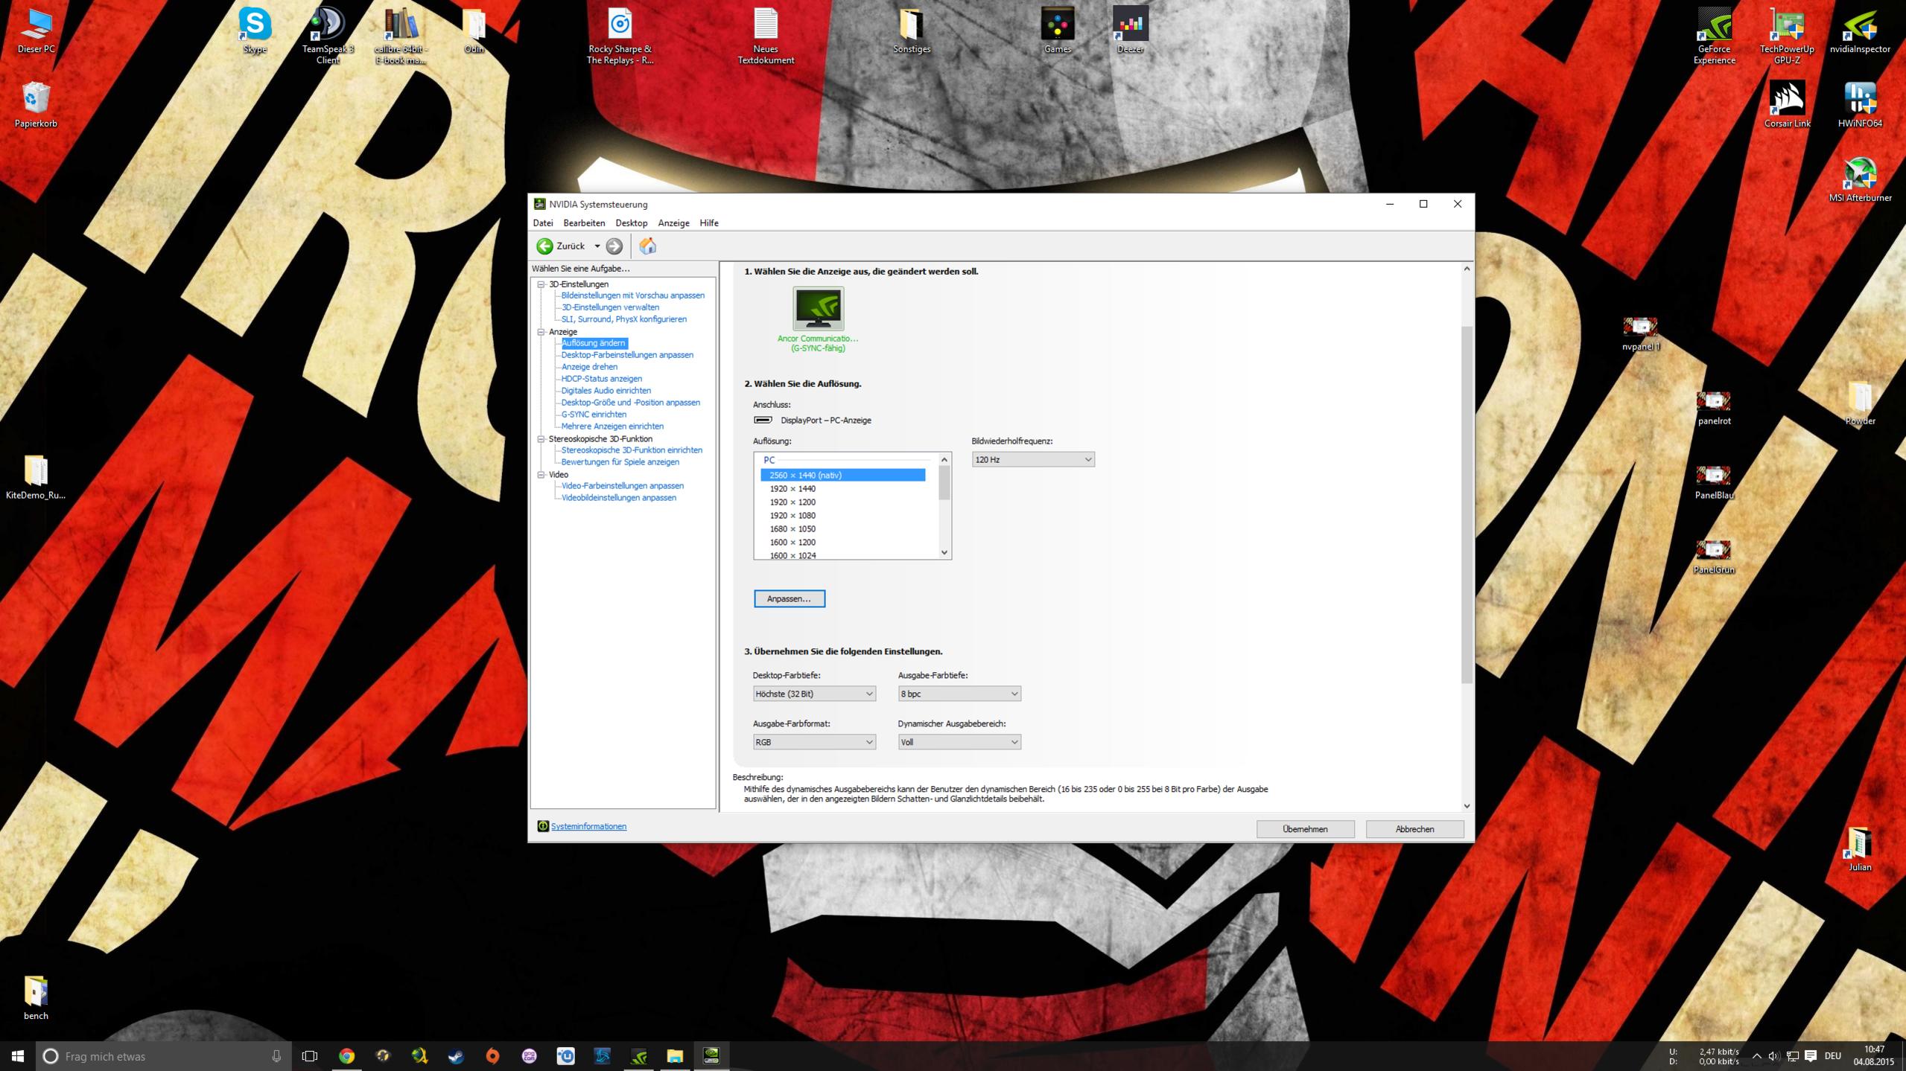Open the Chrome taskbar icon

(346, 1055)
